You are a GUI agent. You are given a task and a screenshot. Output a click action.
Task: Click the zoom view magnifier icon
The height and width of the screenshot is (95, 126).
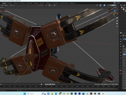pyautogui.click(x=117, y=18)
